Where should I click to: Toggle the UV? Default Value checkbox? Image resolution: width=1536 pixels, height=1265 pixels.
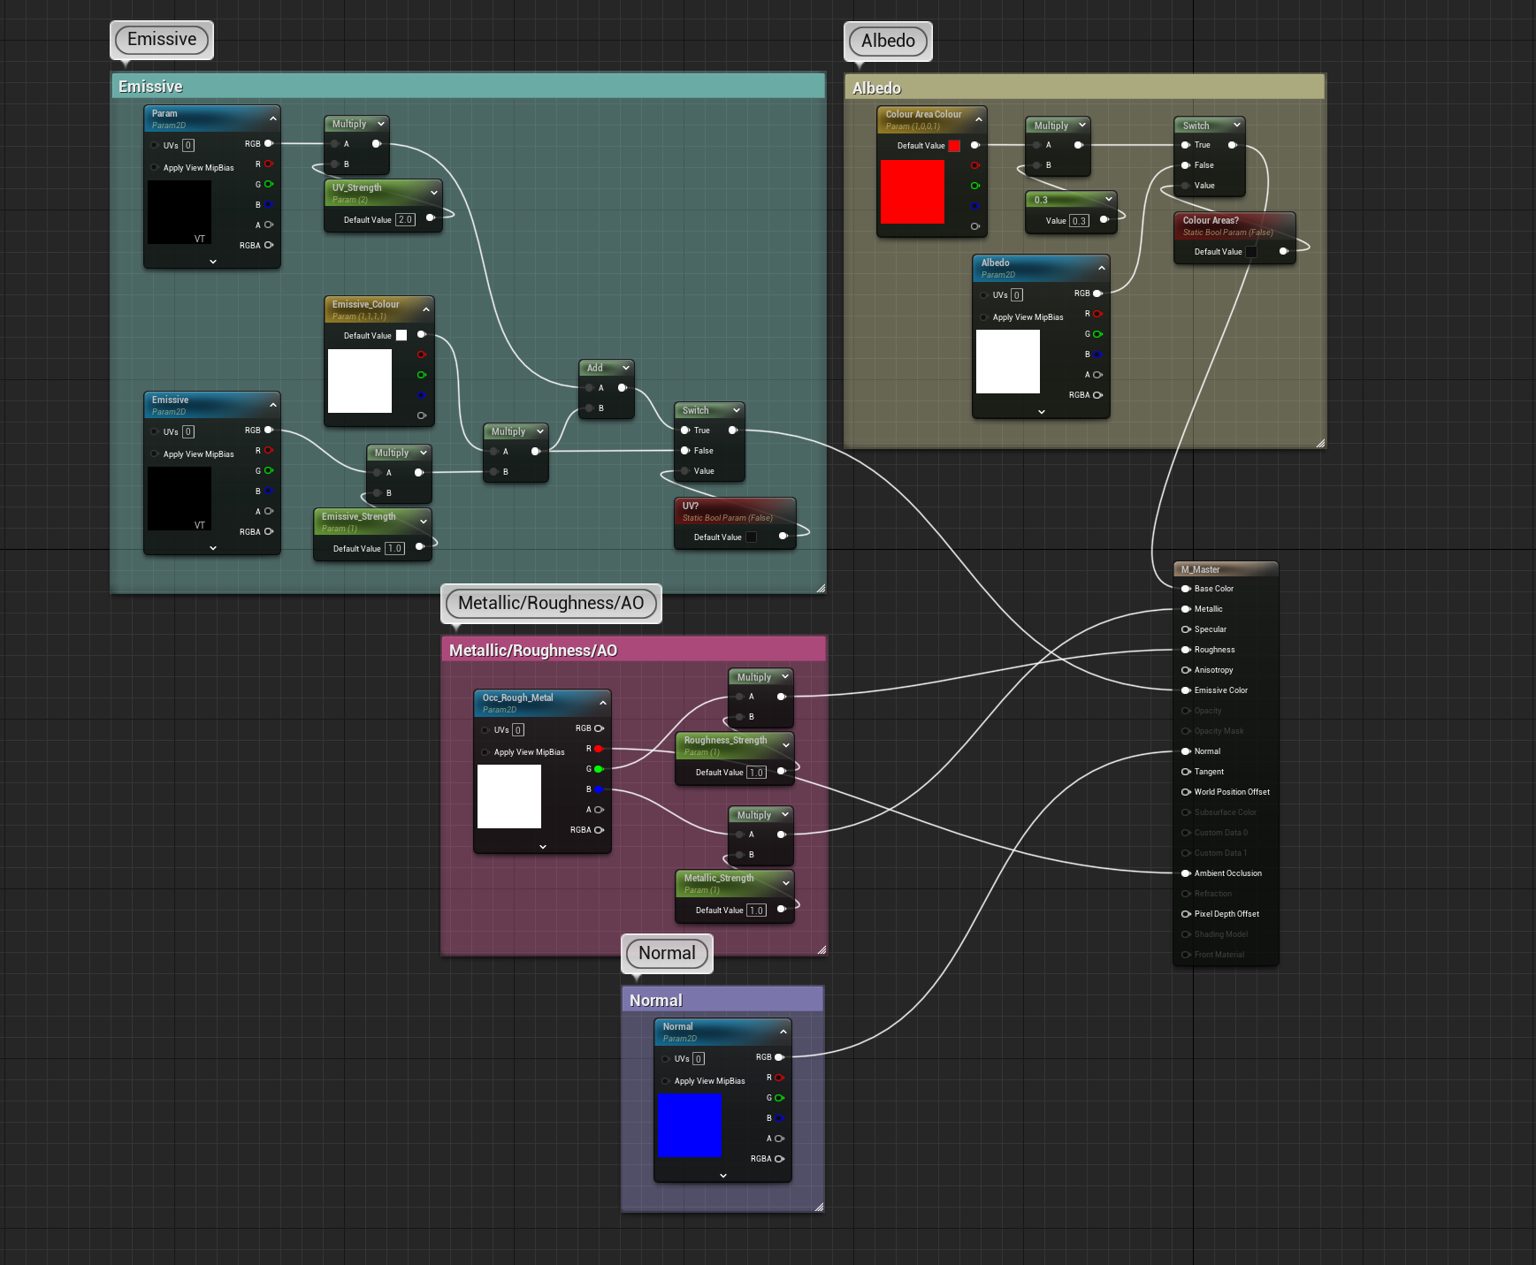[x=751, y=537]
